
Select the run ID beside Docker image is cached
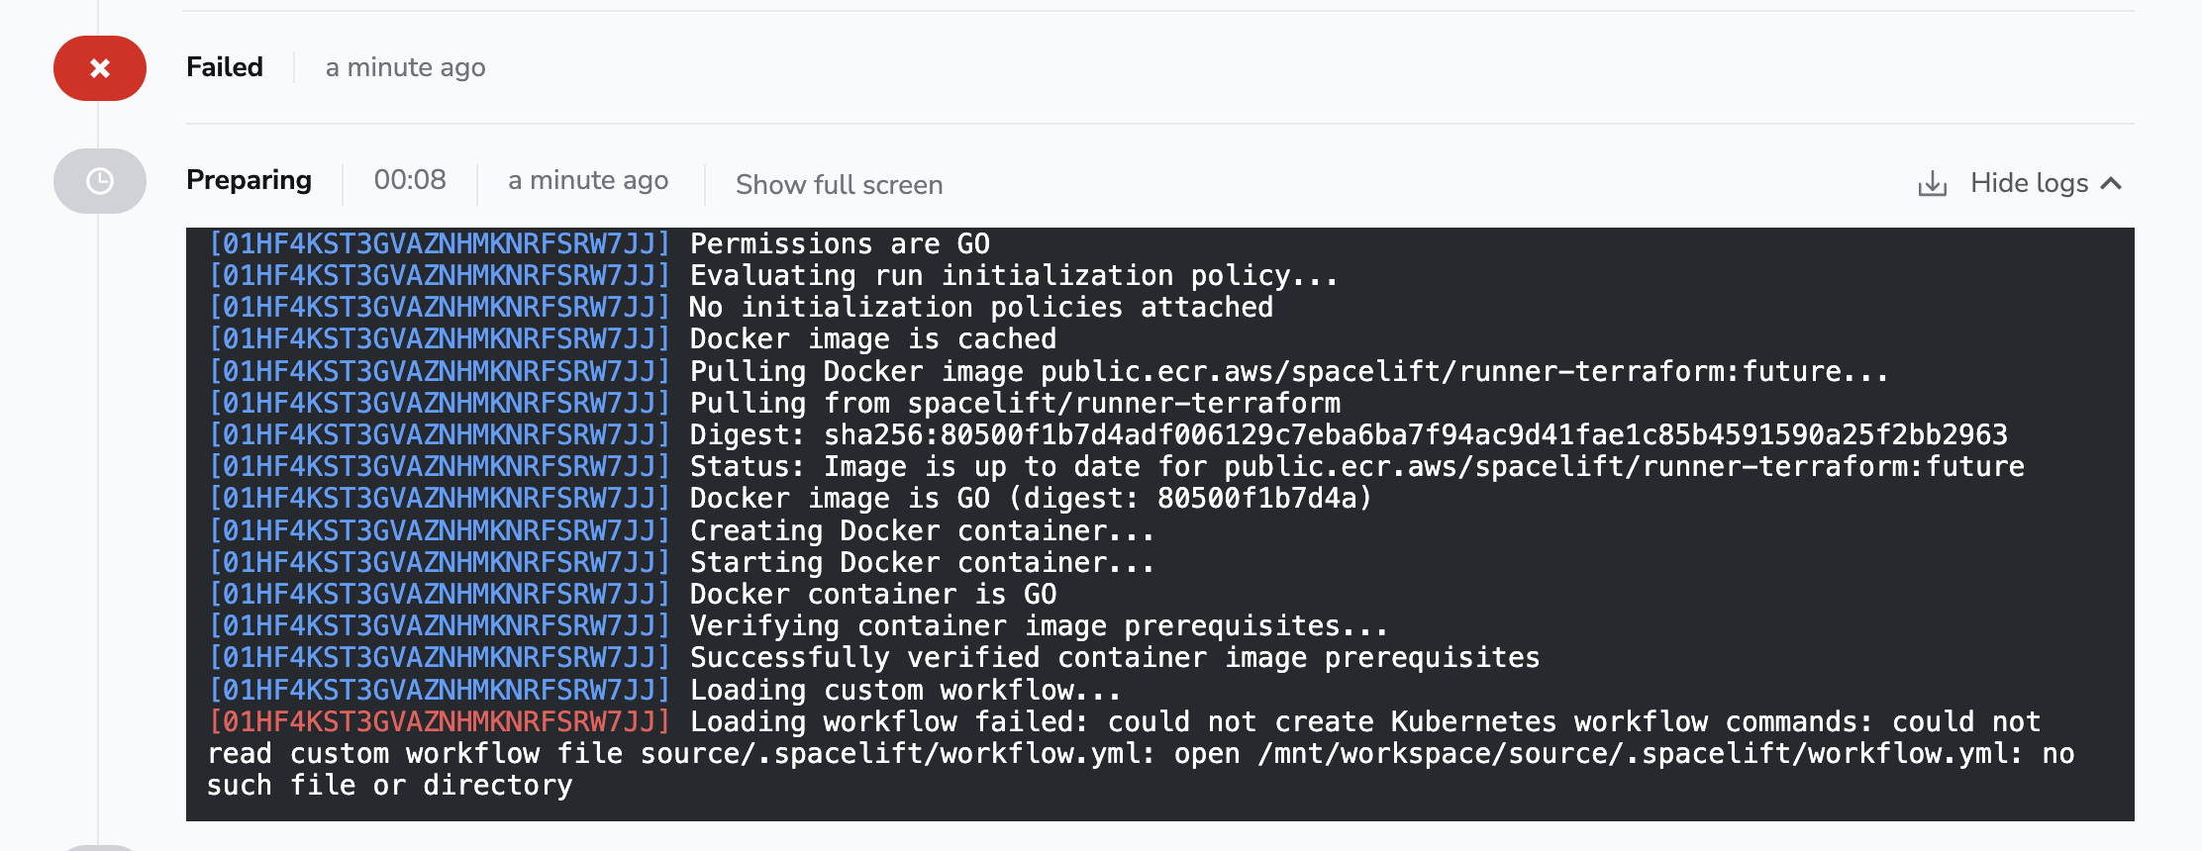[439, 339]
